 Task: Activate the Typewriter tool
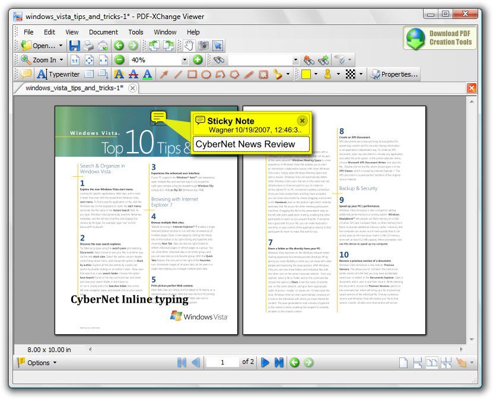tap(62, 74)
